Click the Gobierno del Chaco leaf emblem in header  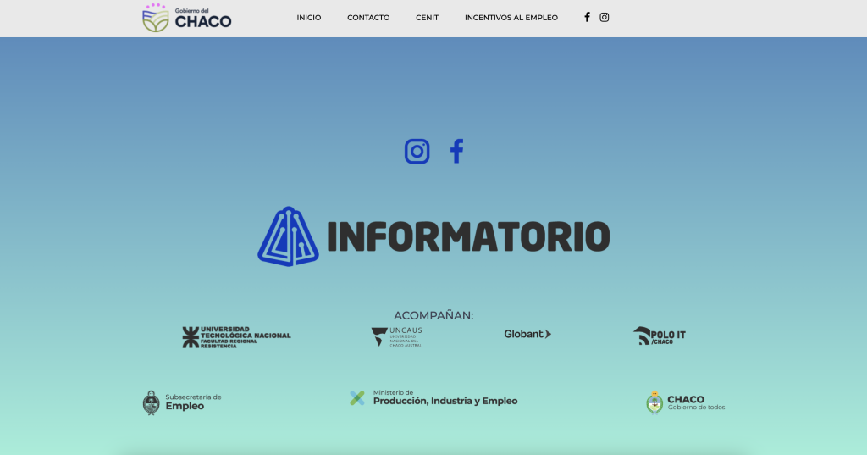156,19
